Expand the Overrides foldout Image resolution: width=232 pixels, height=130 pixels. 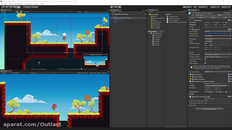point(189,105)
